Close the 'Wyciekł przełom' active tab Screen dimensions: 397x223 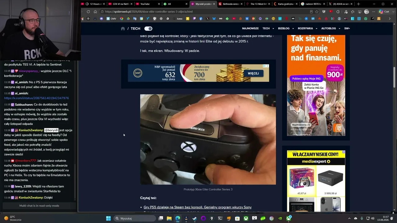click(214, 4)
